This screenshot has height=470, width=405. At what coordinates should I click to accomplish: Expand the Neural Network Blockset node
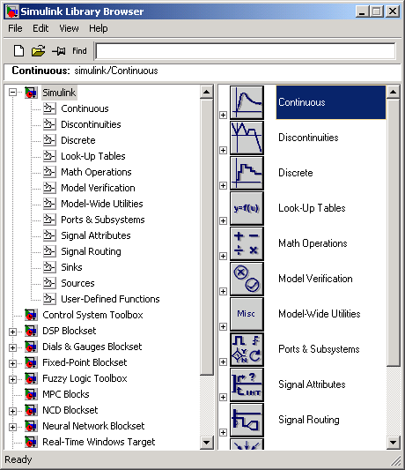point(12,427)
